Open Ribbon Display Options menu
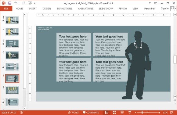Screen dimensions: 177x115 [156, 3]
